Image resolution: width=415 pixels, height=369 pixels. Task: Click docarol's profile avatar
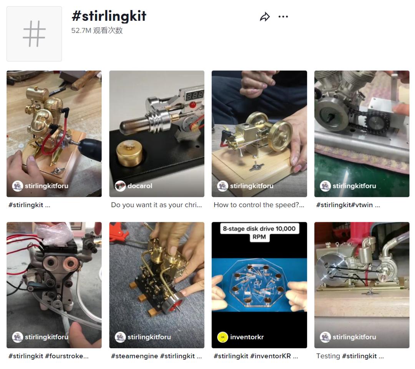pos(120,186)
